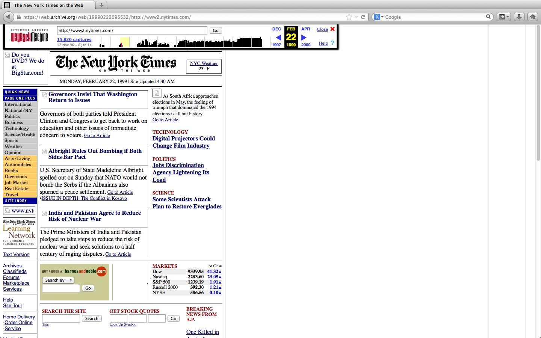Open Digital Projectors Could Change Film Industry
Screen dimensions: 541x338
[184, 142]
